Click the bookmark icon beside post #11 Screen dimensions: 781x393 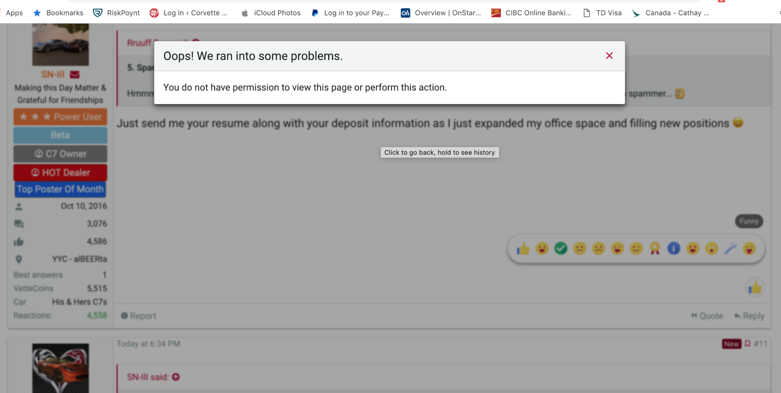coord(748,343)
